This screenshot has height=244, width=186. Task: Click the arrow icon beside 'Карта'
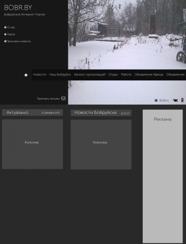tap(5, 34)
